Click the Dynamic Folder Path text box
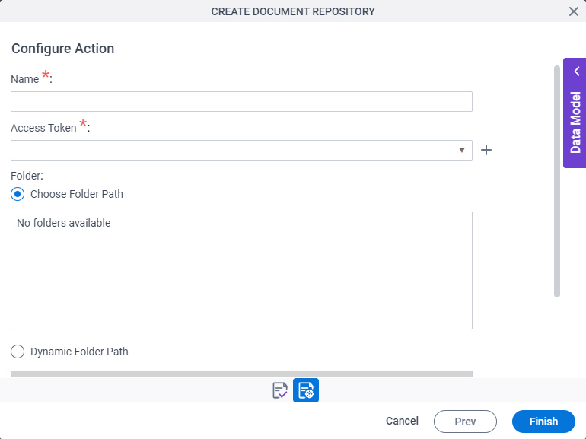Screen dimensions: 586x439 [241, 374]
